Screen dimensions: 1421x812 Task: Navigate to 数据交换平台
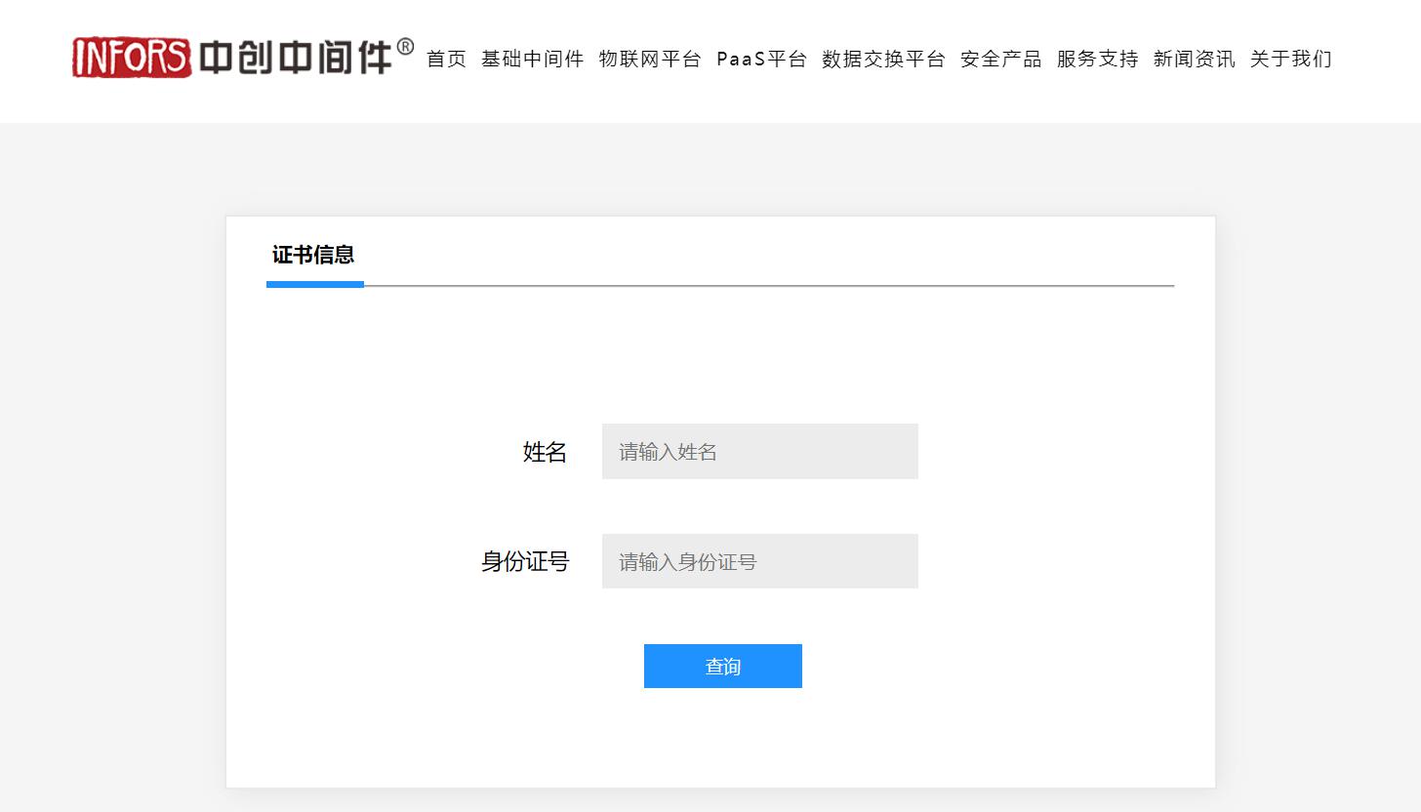pyautogui.click(x=883, y=60)
